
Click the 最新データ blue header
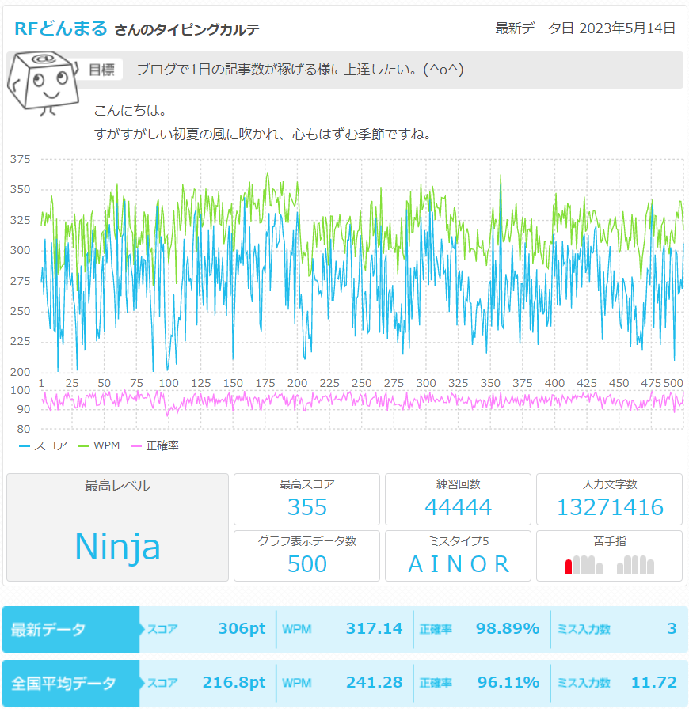pos(71,629)
